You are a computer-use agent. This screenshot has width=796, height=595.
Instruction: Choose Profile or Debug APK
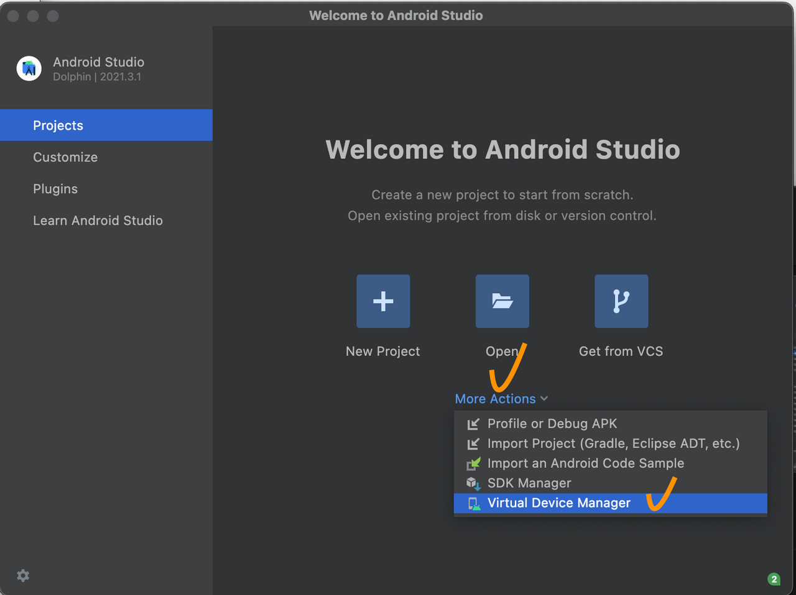[611, 424]
